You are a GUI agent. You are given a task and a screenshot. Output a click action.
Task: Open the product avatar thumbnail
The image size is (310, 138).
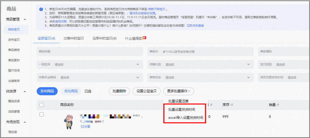pos(68,122)
